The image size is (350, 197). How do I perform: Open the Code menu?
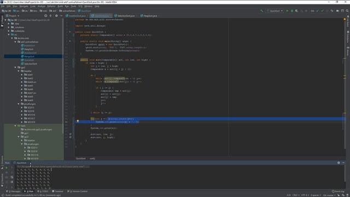click(x=33, y=6)
